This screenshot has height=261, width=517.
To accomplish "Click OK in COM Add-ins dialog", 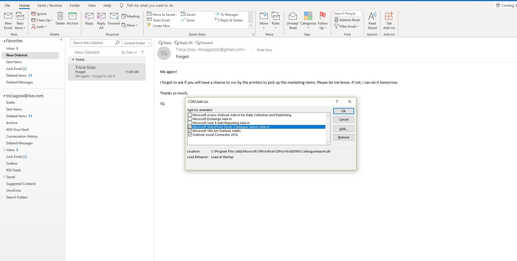I will point(343,111).
